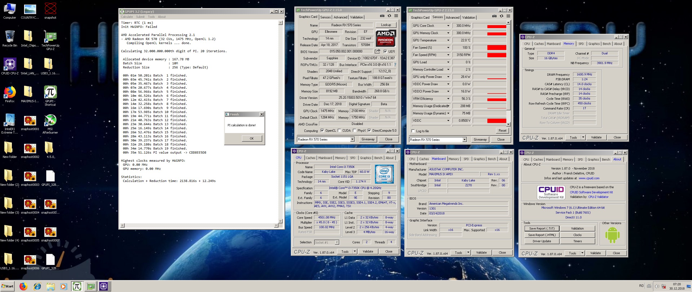Click the GPUPI taskbar button
Viewport: 692px width, 292px height.
pos(77,286)
